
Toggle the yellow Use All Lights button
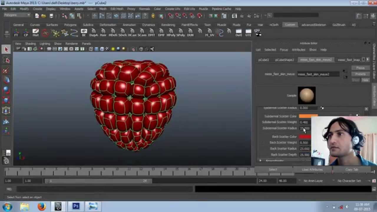(113, 49)
